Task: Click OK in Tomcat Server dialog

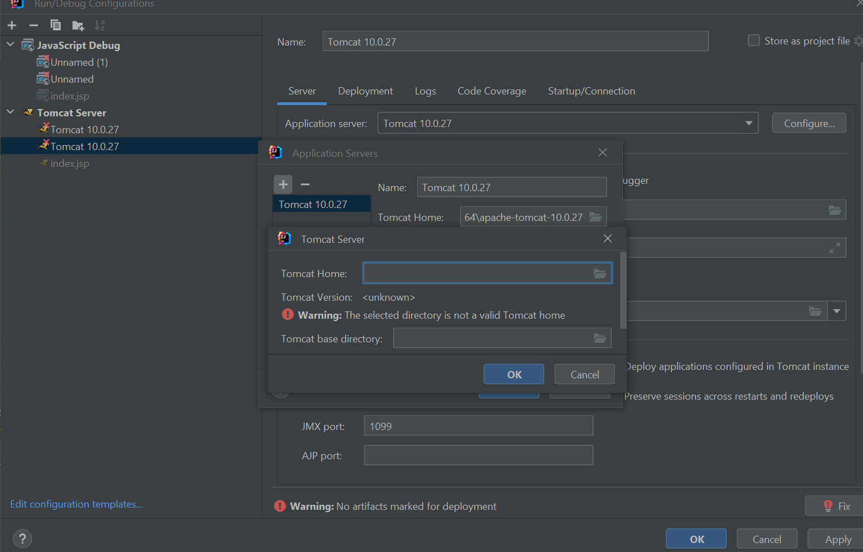Action: (x=514, y=374)
